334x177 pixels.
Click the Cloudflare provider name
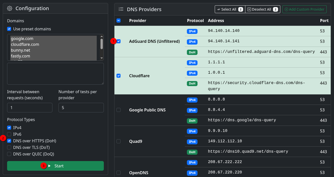tap(139, 76)
